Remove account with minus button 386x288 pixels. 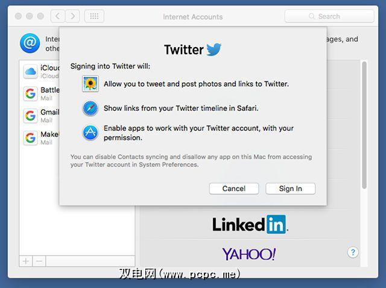pos(39,261)
